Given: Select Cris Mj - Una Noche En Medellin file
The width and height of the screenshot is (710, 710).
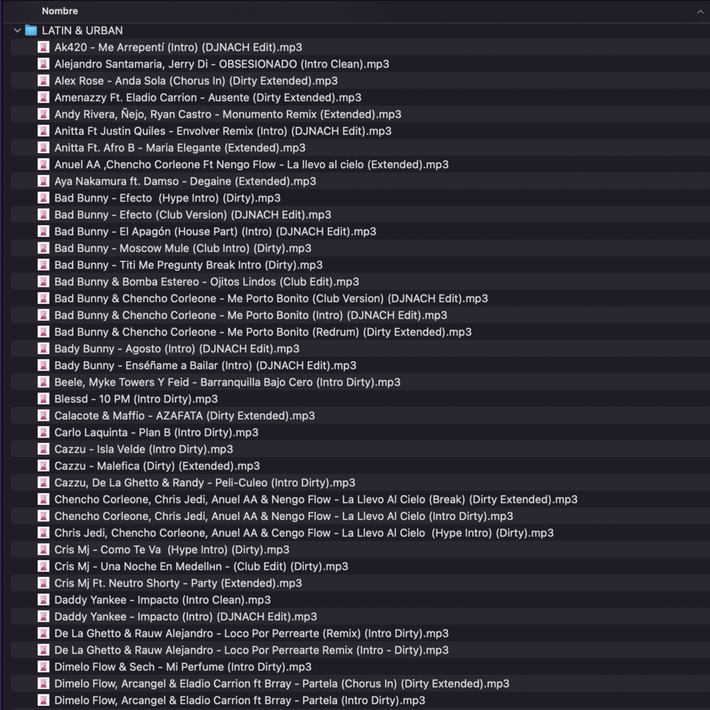Looking at the screenshot, I should pyautogui.click(x=201, y=567).
